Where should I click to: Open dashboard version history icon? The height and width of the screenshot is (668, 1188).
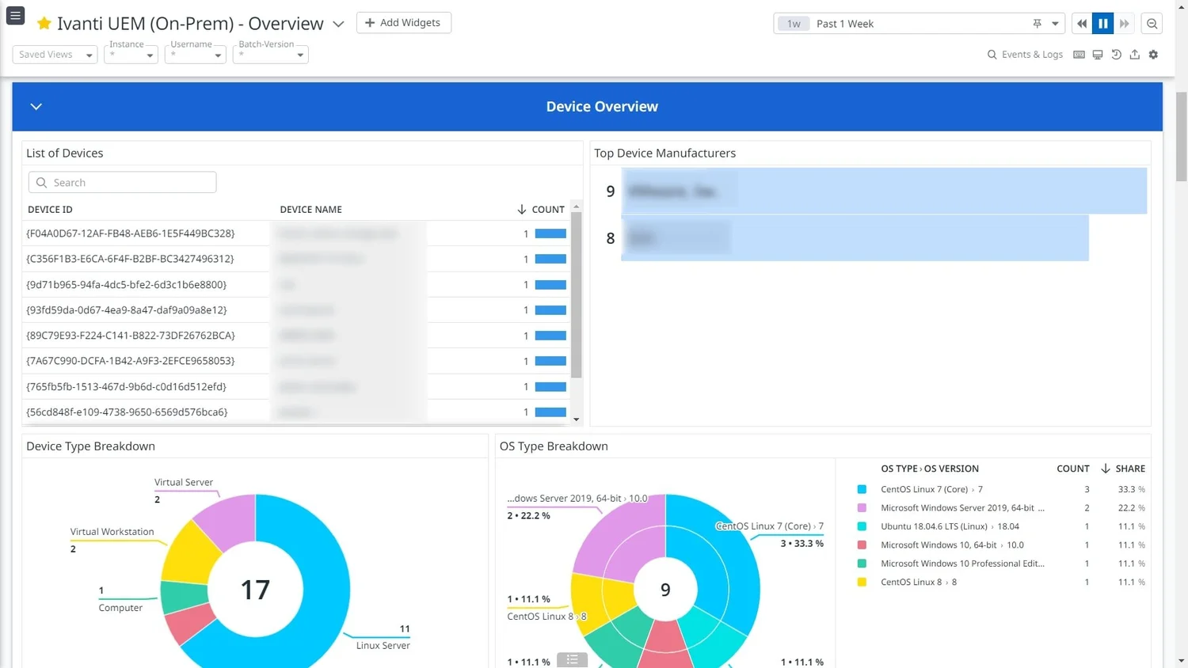[x=1116, y=54]
